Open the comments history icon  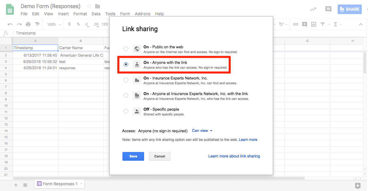[x=328, y=9]
